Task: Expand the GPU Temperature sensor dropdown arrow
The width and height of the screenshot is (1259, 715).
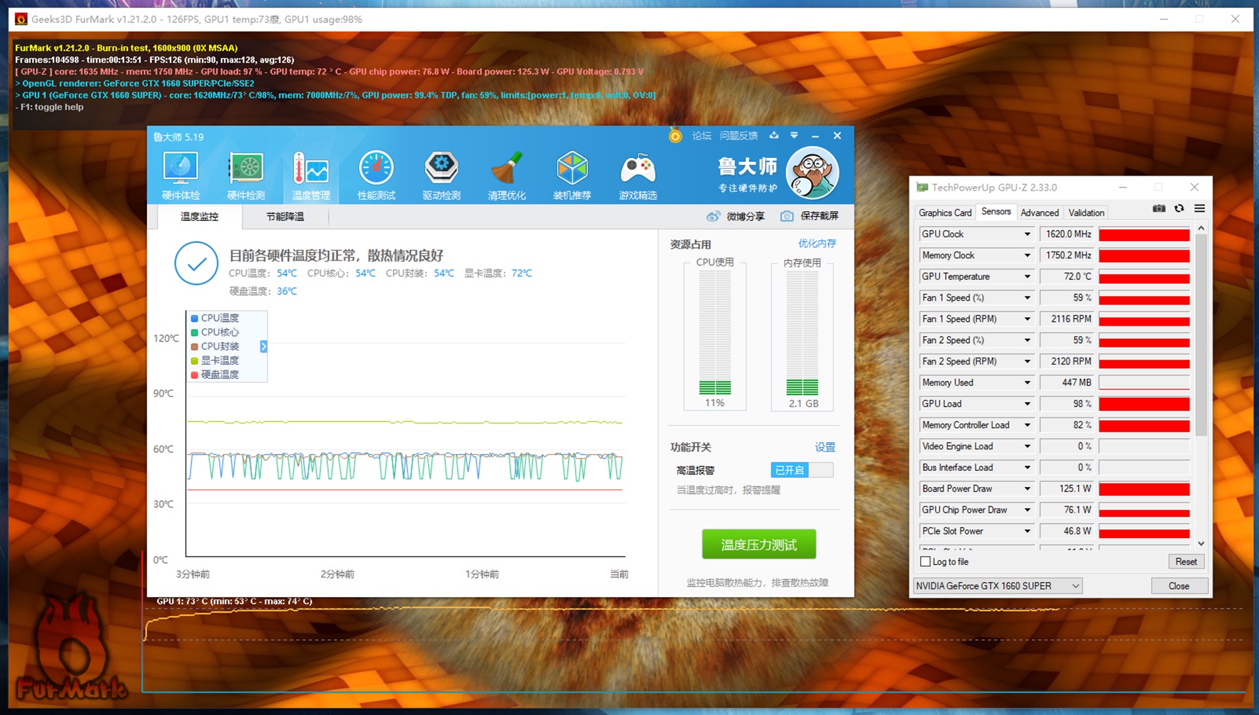Action: 1027,277
